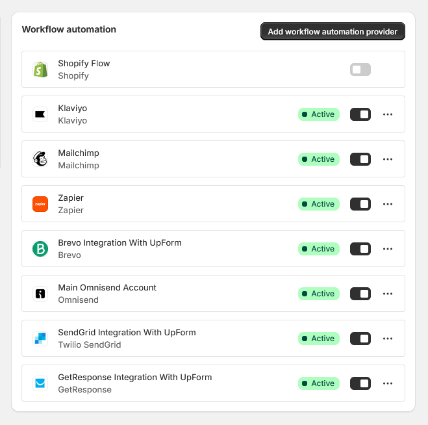Enable the Shopify Flow toggle

point(360,70)
